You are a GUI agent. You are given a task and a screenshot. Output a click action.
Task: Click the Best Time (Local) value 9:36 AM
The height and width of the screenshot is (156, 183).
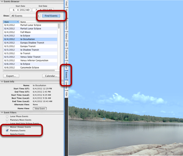pyautogui.click(x=42, y=98)
